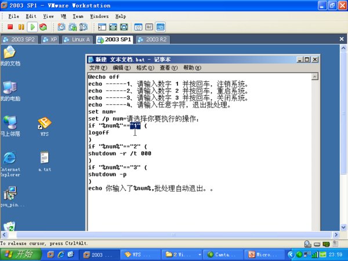Click the red Power Off toolbar button
The height and width of the screenshot is (261, 348).
[10, 27]
